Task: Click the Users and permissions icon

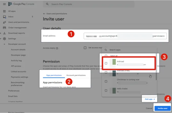Action: pos(4,22)
